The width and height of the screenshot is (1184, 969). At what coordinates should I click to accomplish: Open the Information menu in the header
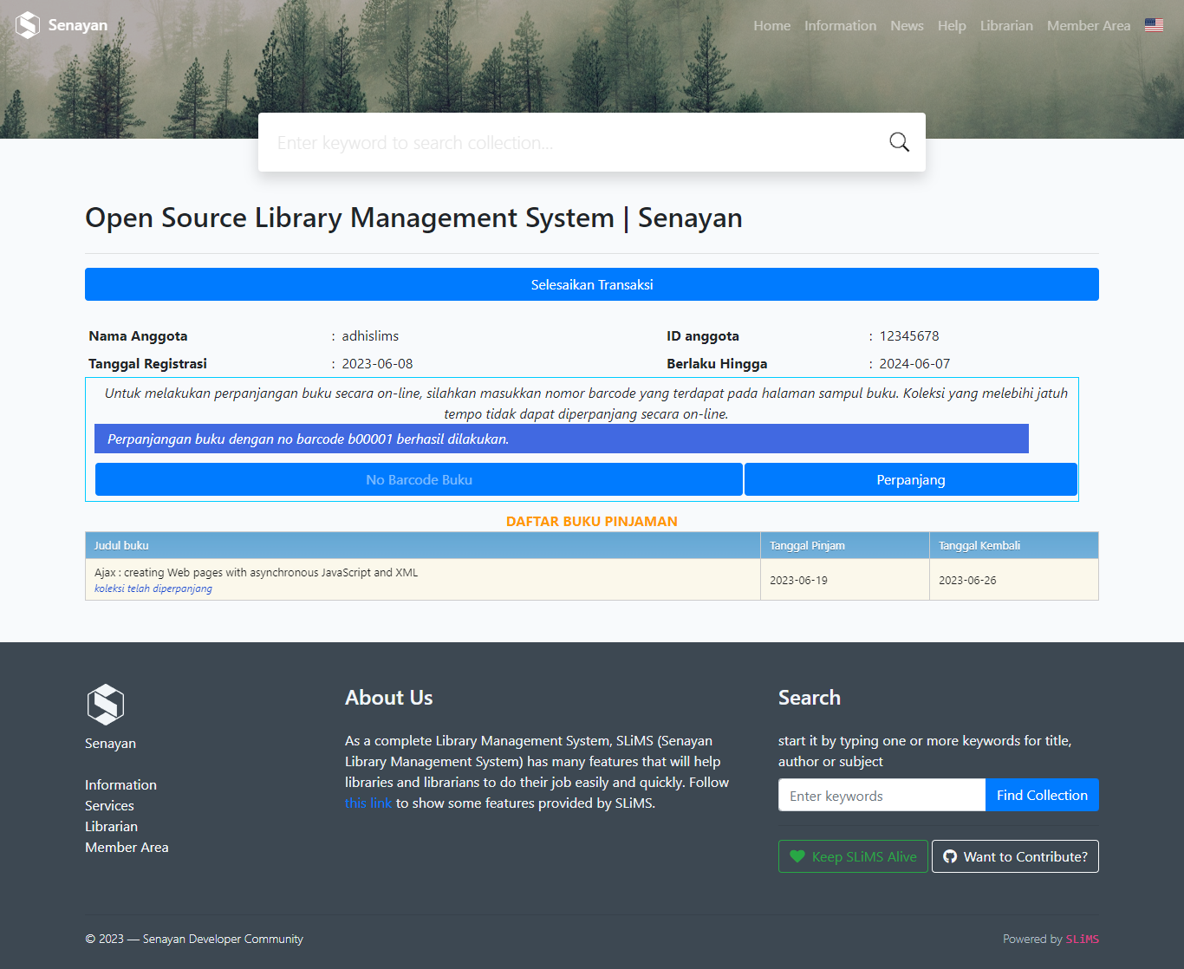pyautogui.click(x=840, y=26)
